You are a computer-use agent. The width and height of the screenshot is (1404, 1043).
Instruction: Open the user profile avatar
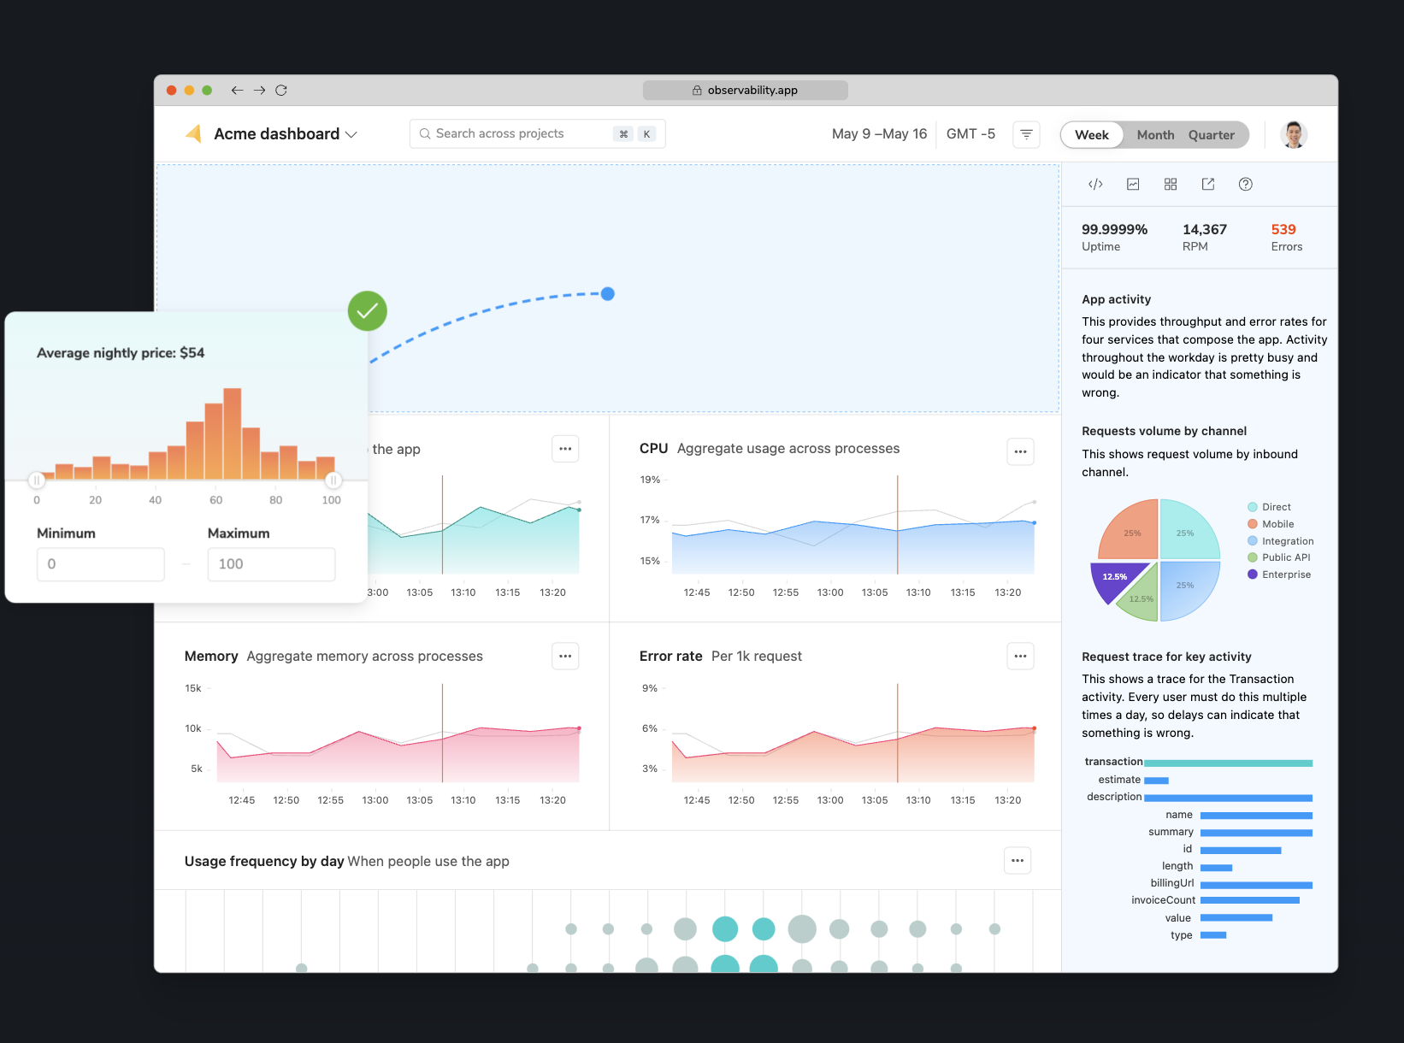coord(1294,134)
